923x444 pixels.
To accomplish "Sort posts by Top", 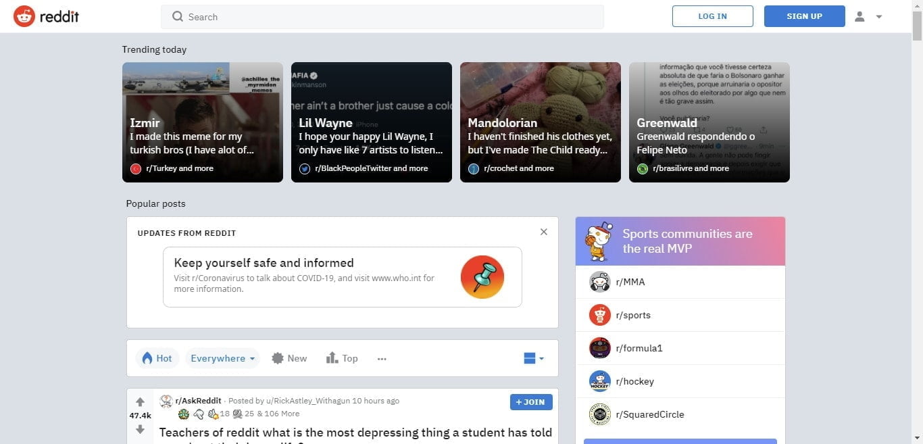I will tap(342, 359).
